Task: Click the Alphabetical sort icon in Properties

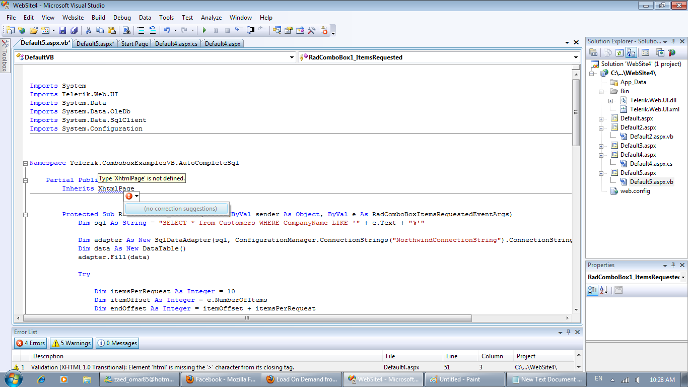Action: [x=604, y=290]
